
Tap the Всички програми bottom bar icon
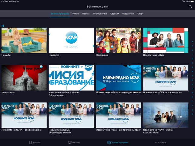pyautogui.click(x=109, y=142)
